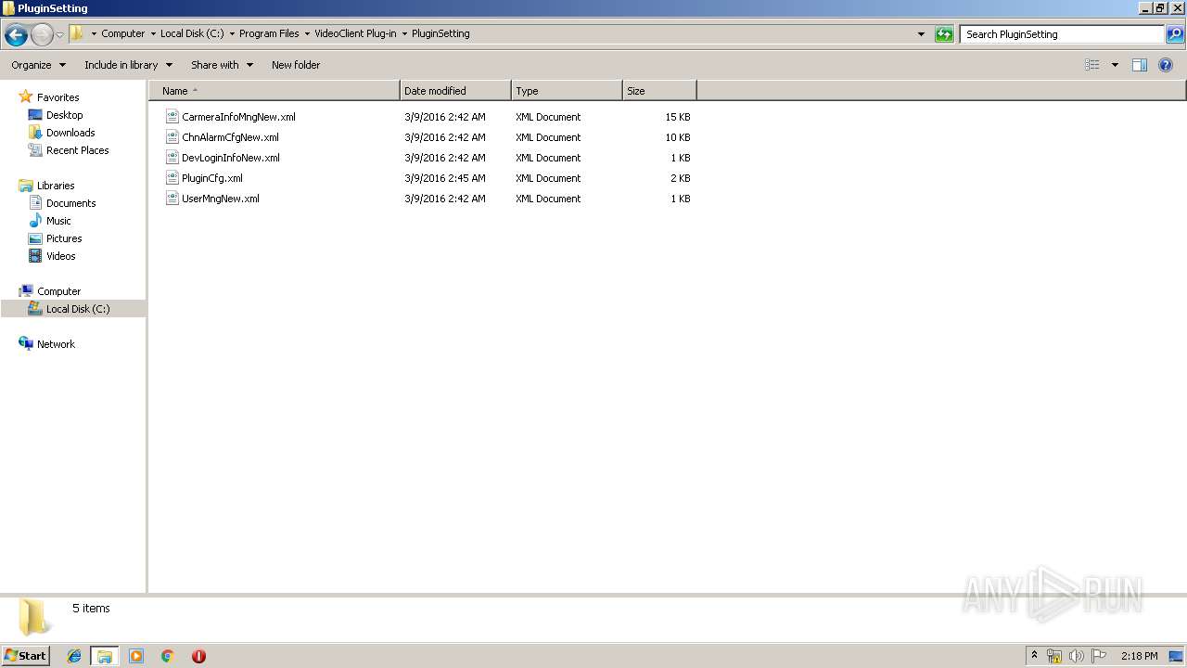Open the address bar history dropdown
The image size is (1187, 668).
tap(921, 34)
